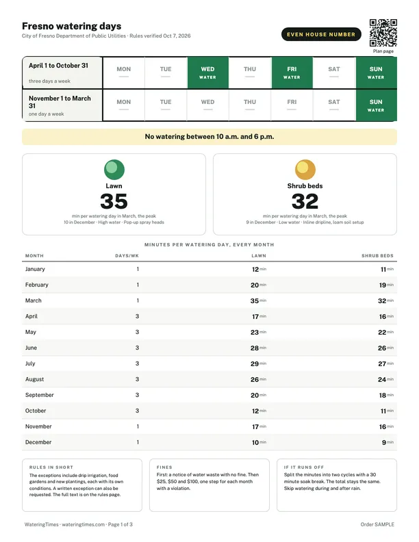Click the 'April 1 to October 31' label

(58, 66)
